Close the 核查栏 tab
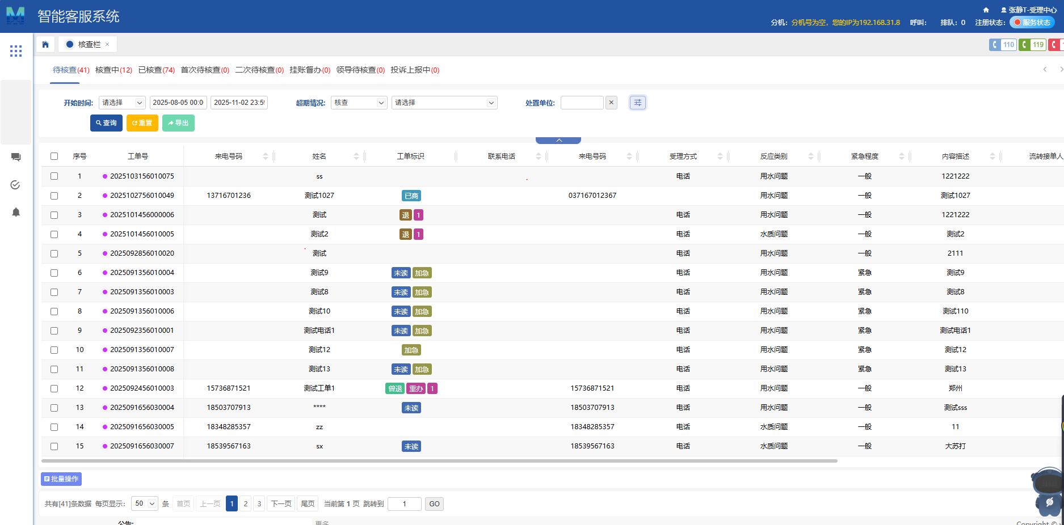 107,44
